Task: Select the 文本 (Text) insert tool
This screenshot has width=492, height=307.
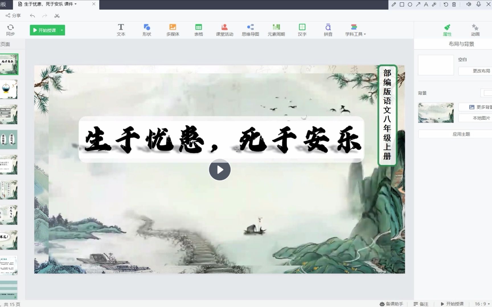Action: coord(121,30)
